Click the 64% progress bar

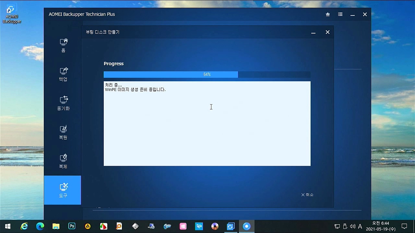click(x=207, y=74)
